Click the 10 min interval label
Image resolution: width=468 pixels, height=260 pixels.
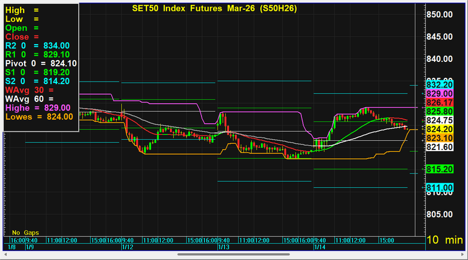click(445, 241)
